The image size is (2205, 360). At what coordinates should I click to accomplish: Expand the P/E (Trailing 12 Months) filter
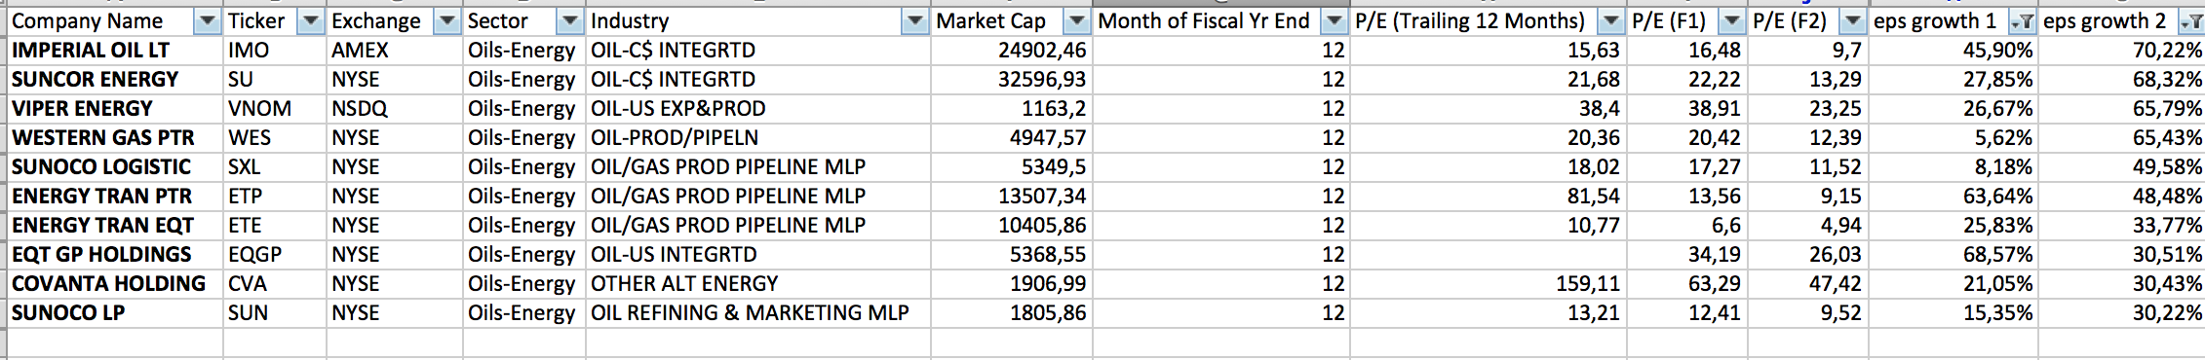(x=1610, y=21)
